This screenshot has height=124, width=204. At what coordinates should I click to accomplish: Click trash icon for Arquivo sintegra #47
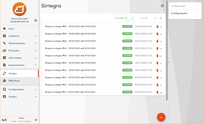[x=157, y=49]
